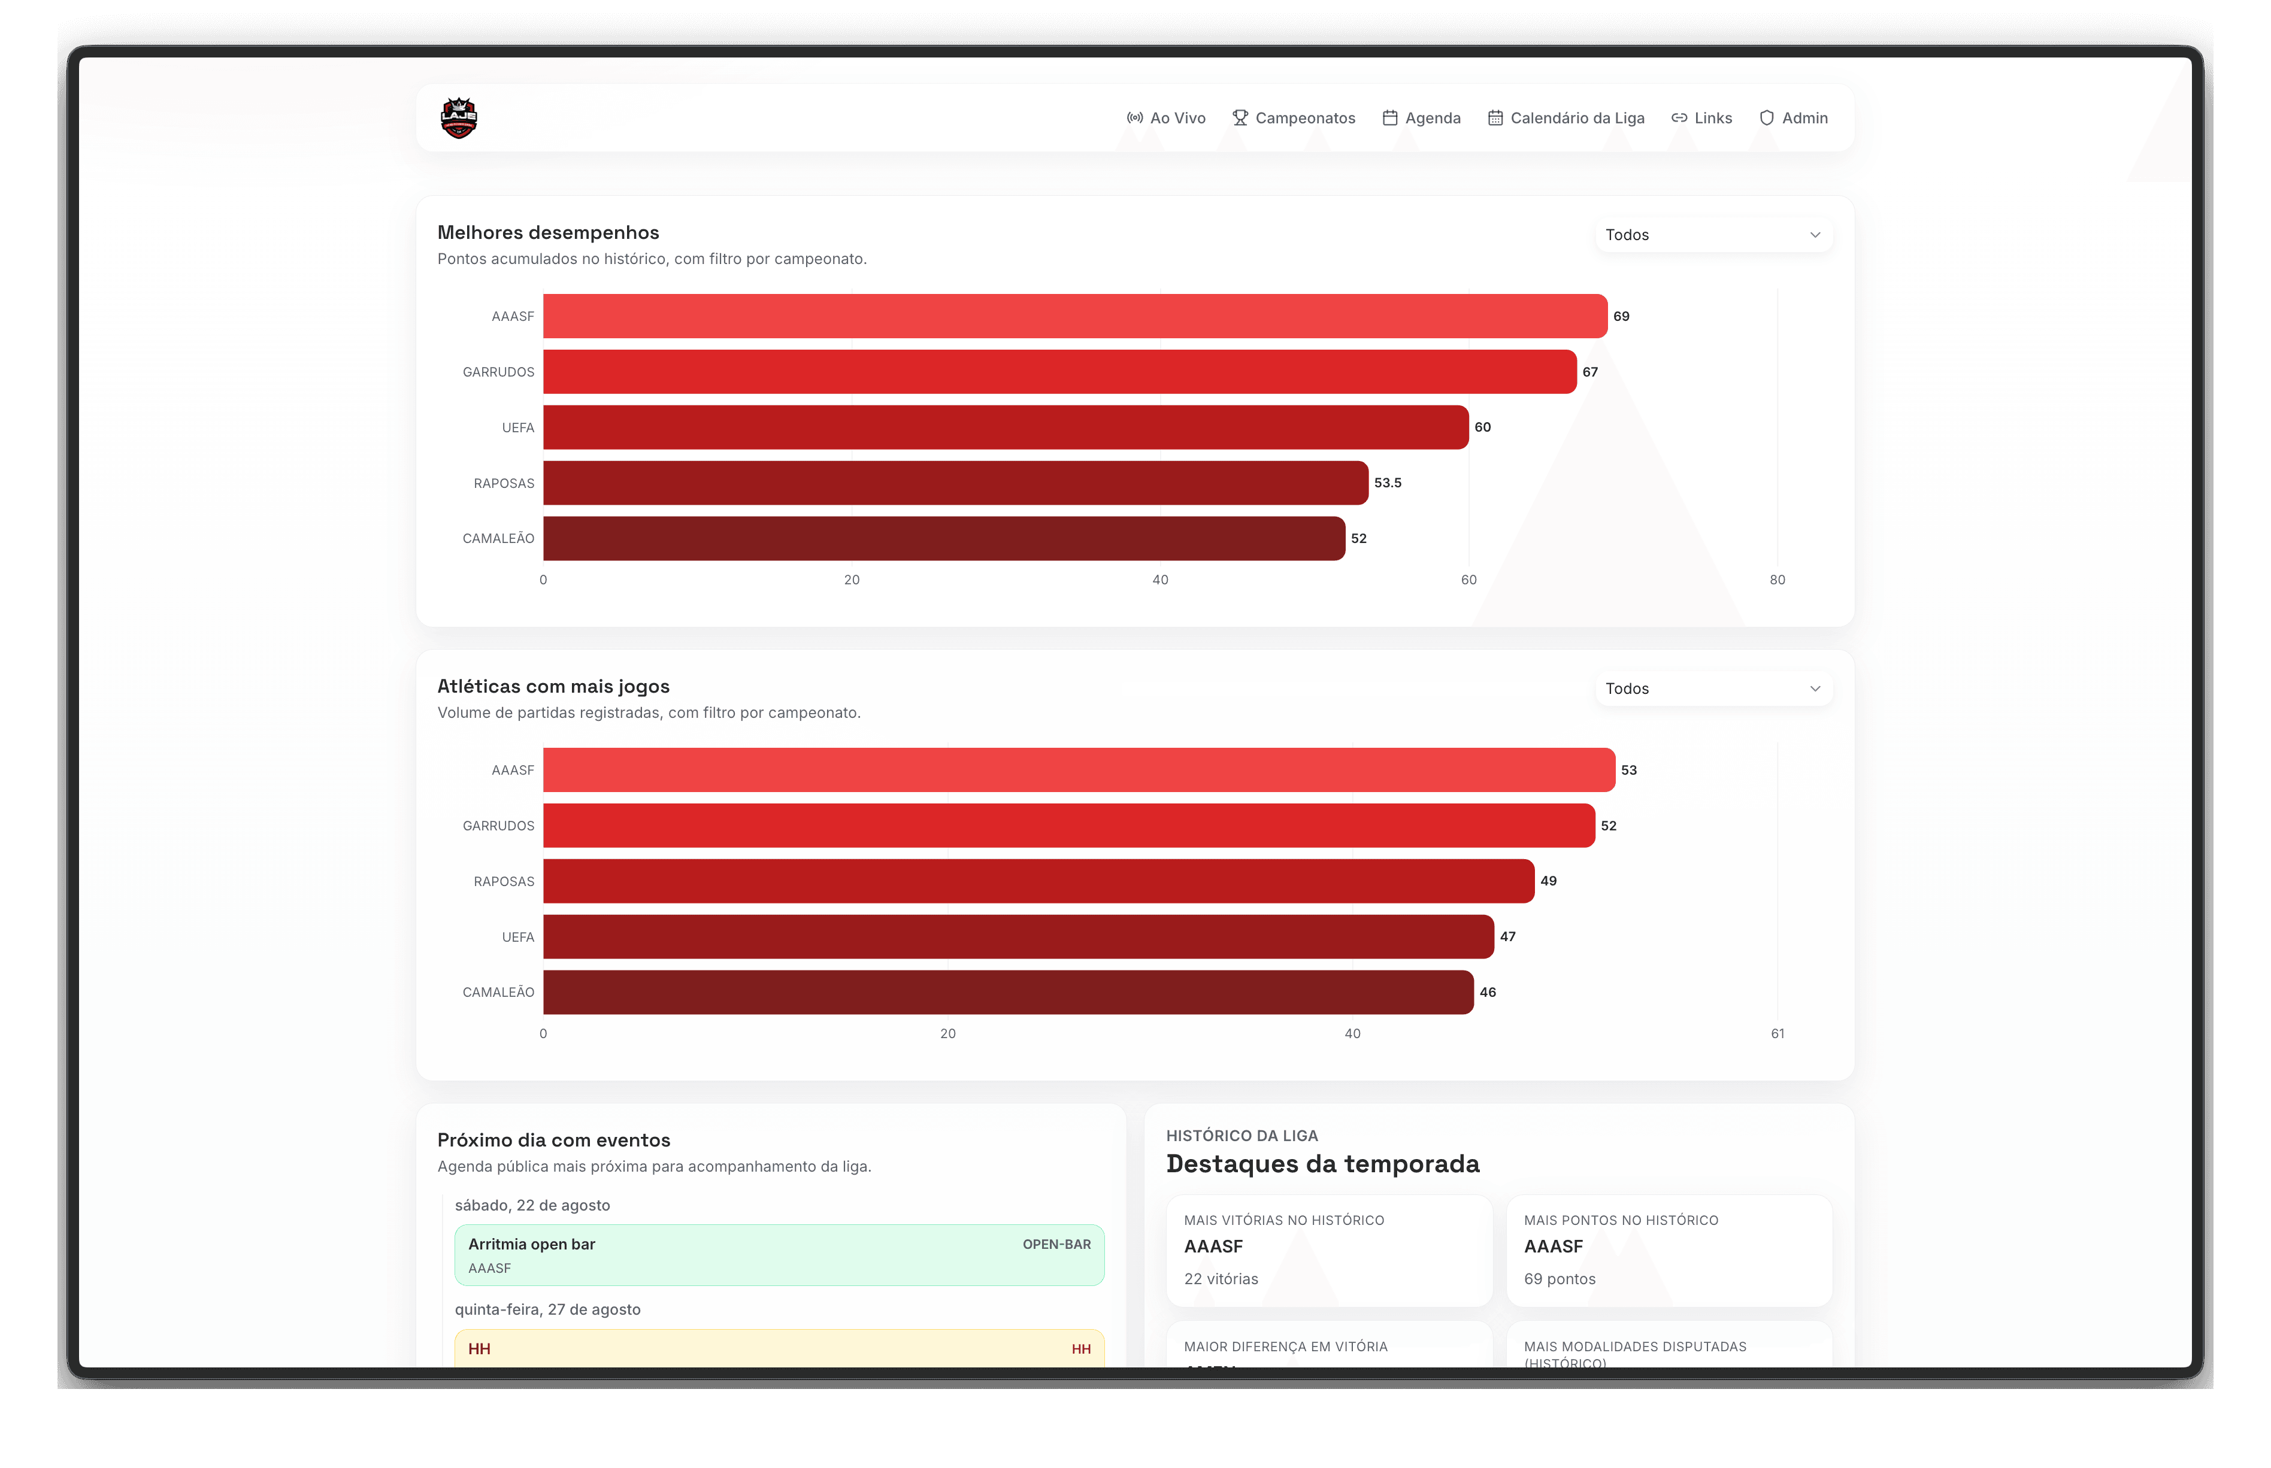Click the GARRUDOS bar with 67 points
Image resolution: width=2271 pixels, height=1468 pixels.
click(1059, 372)
